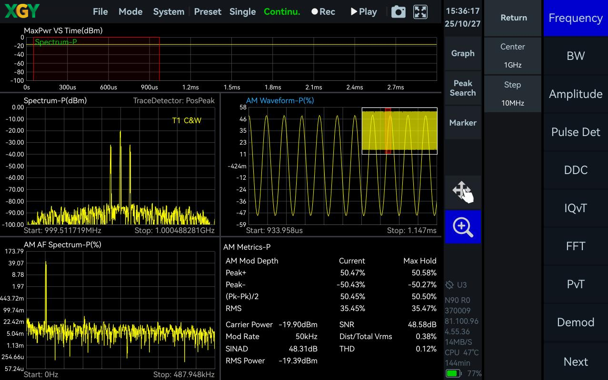Click the XGY logo
Screen dimensions: 608x380
click(22, 11)
